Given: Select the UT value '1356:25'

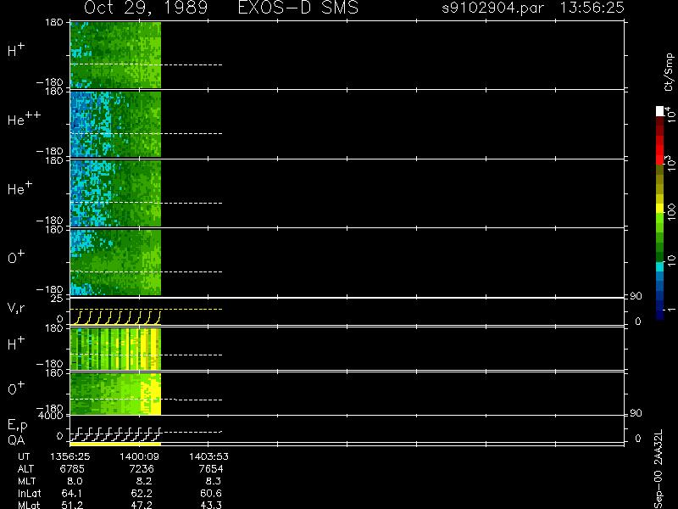Looking at the screenshot, I should tap(70, 456).
